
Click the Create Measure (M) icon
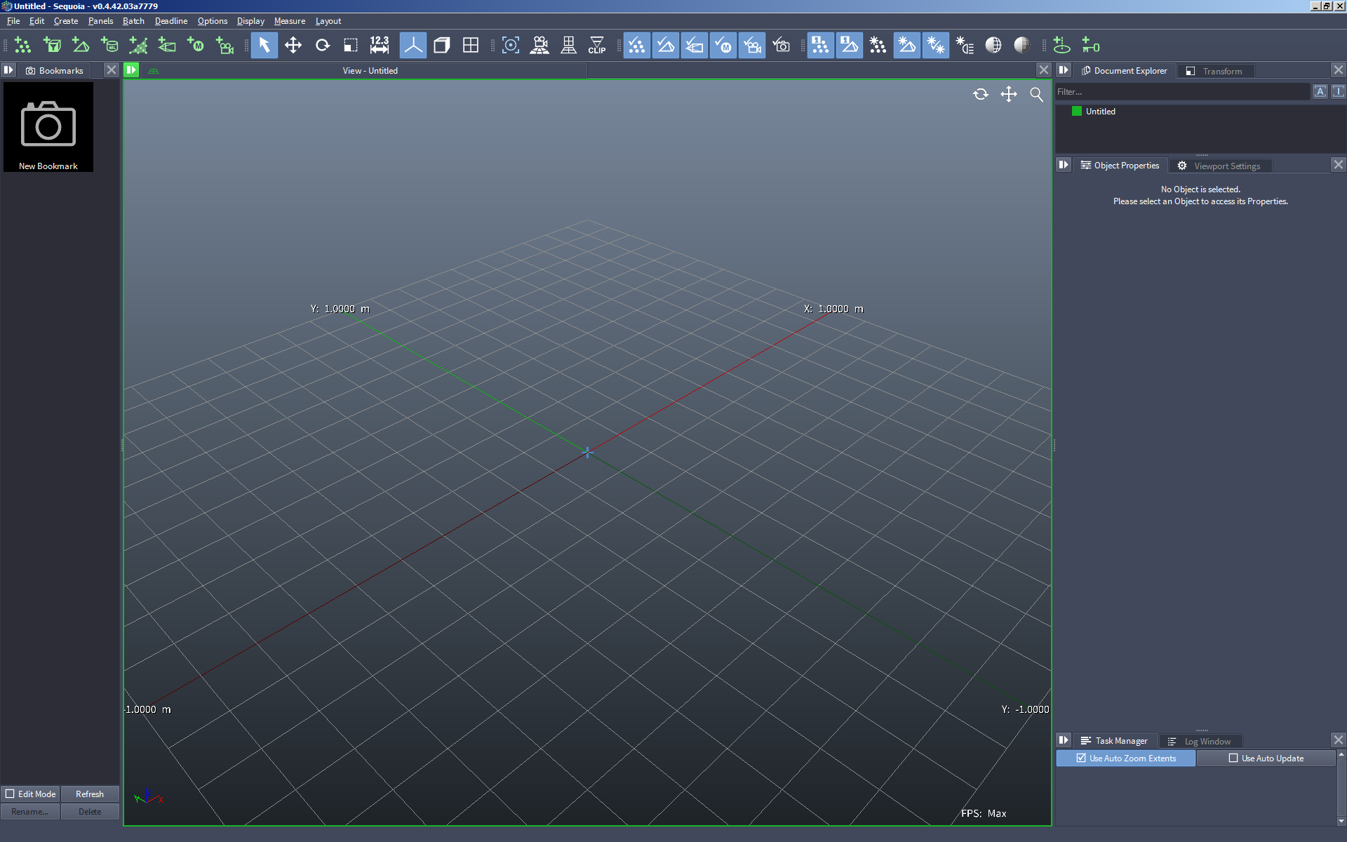[196, 46]
